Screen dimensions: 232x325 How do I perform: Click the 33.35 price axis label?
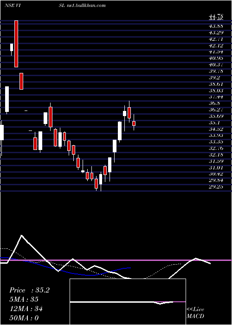216,142
